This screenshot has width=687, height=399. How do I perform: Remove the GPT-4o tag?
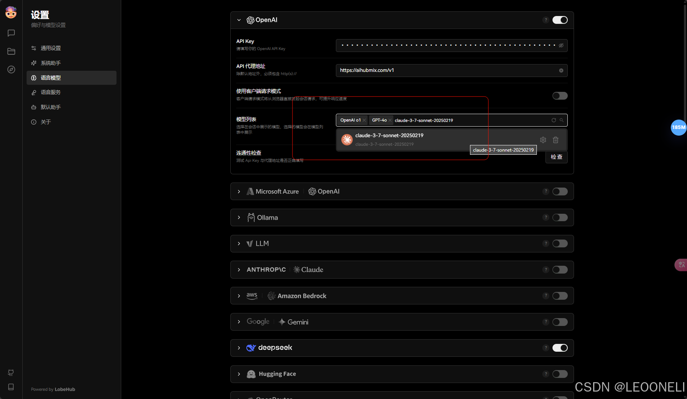pyautogui.click(x=390, y=120)
